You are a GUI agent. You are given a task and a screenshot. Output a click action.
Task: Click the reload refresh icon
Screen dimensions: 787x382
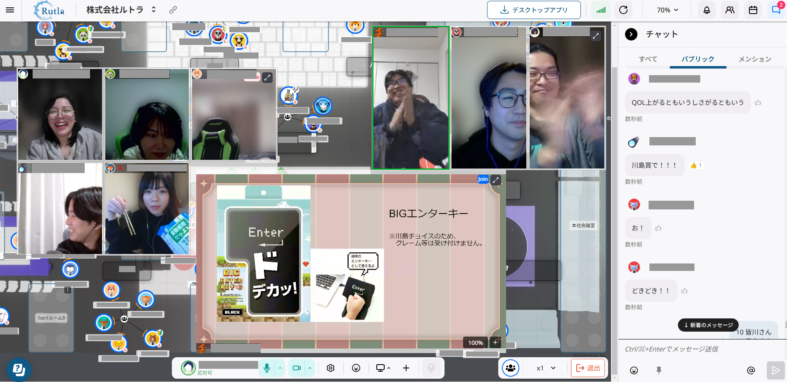tap(623, 10)
